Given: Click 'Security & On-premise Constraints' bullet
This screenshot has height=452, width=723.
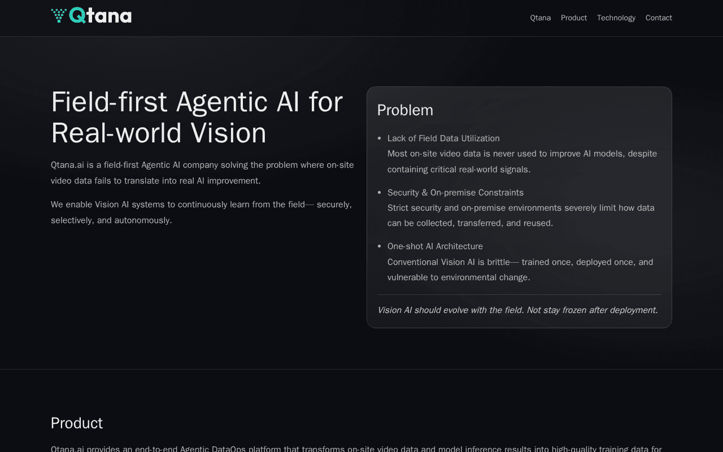Looking at the screenshot, I should coord(455,193).
